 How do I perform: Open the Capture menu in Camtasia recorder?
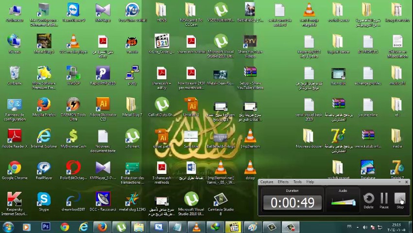click(267, 182)
